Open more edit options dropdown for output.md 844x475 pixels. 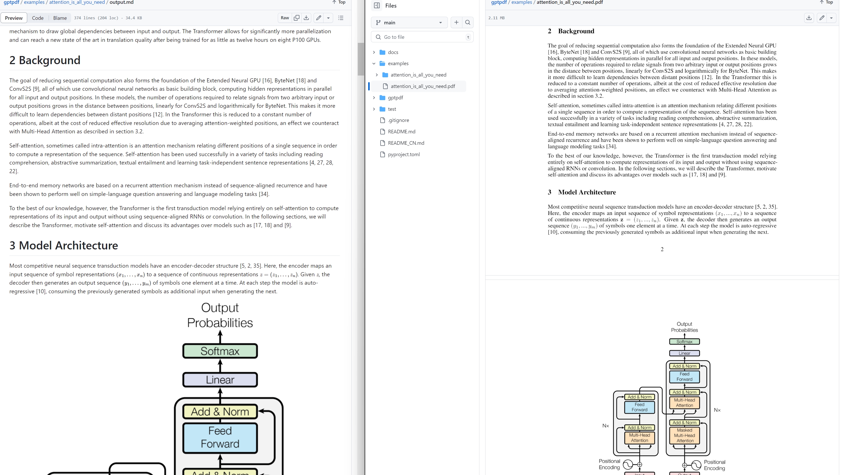tap(328, 18)
